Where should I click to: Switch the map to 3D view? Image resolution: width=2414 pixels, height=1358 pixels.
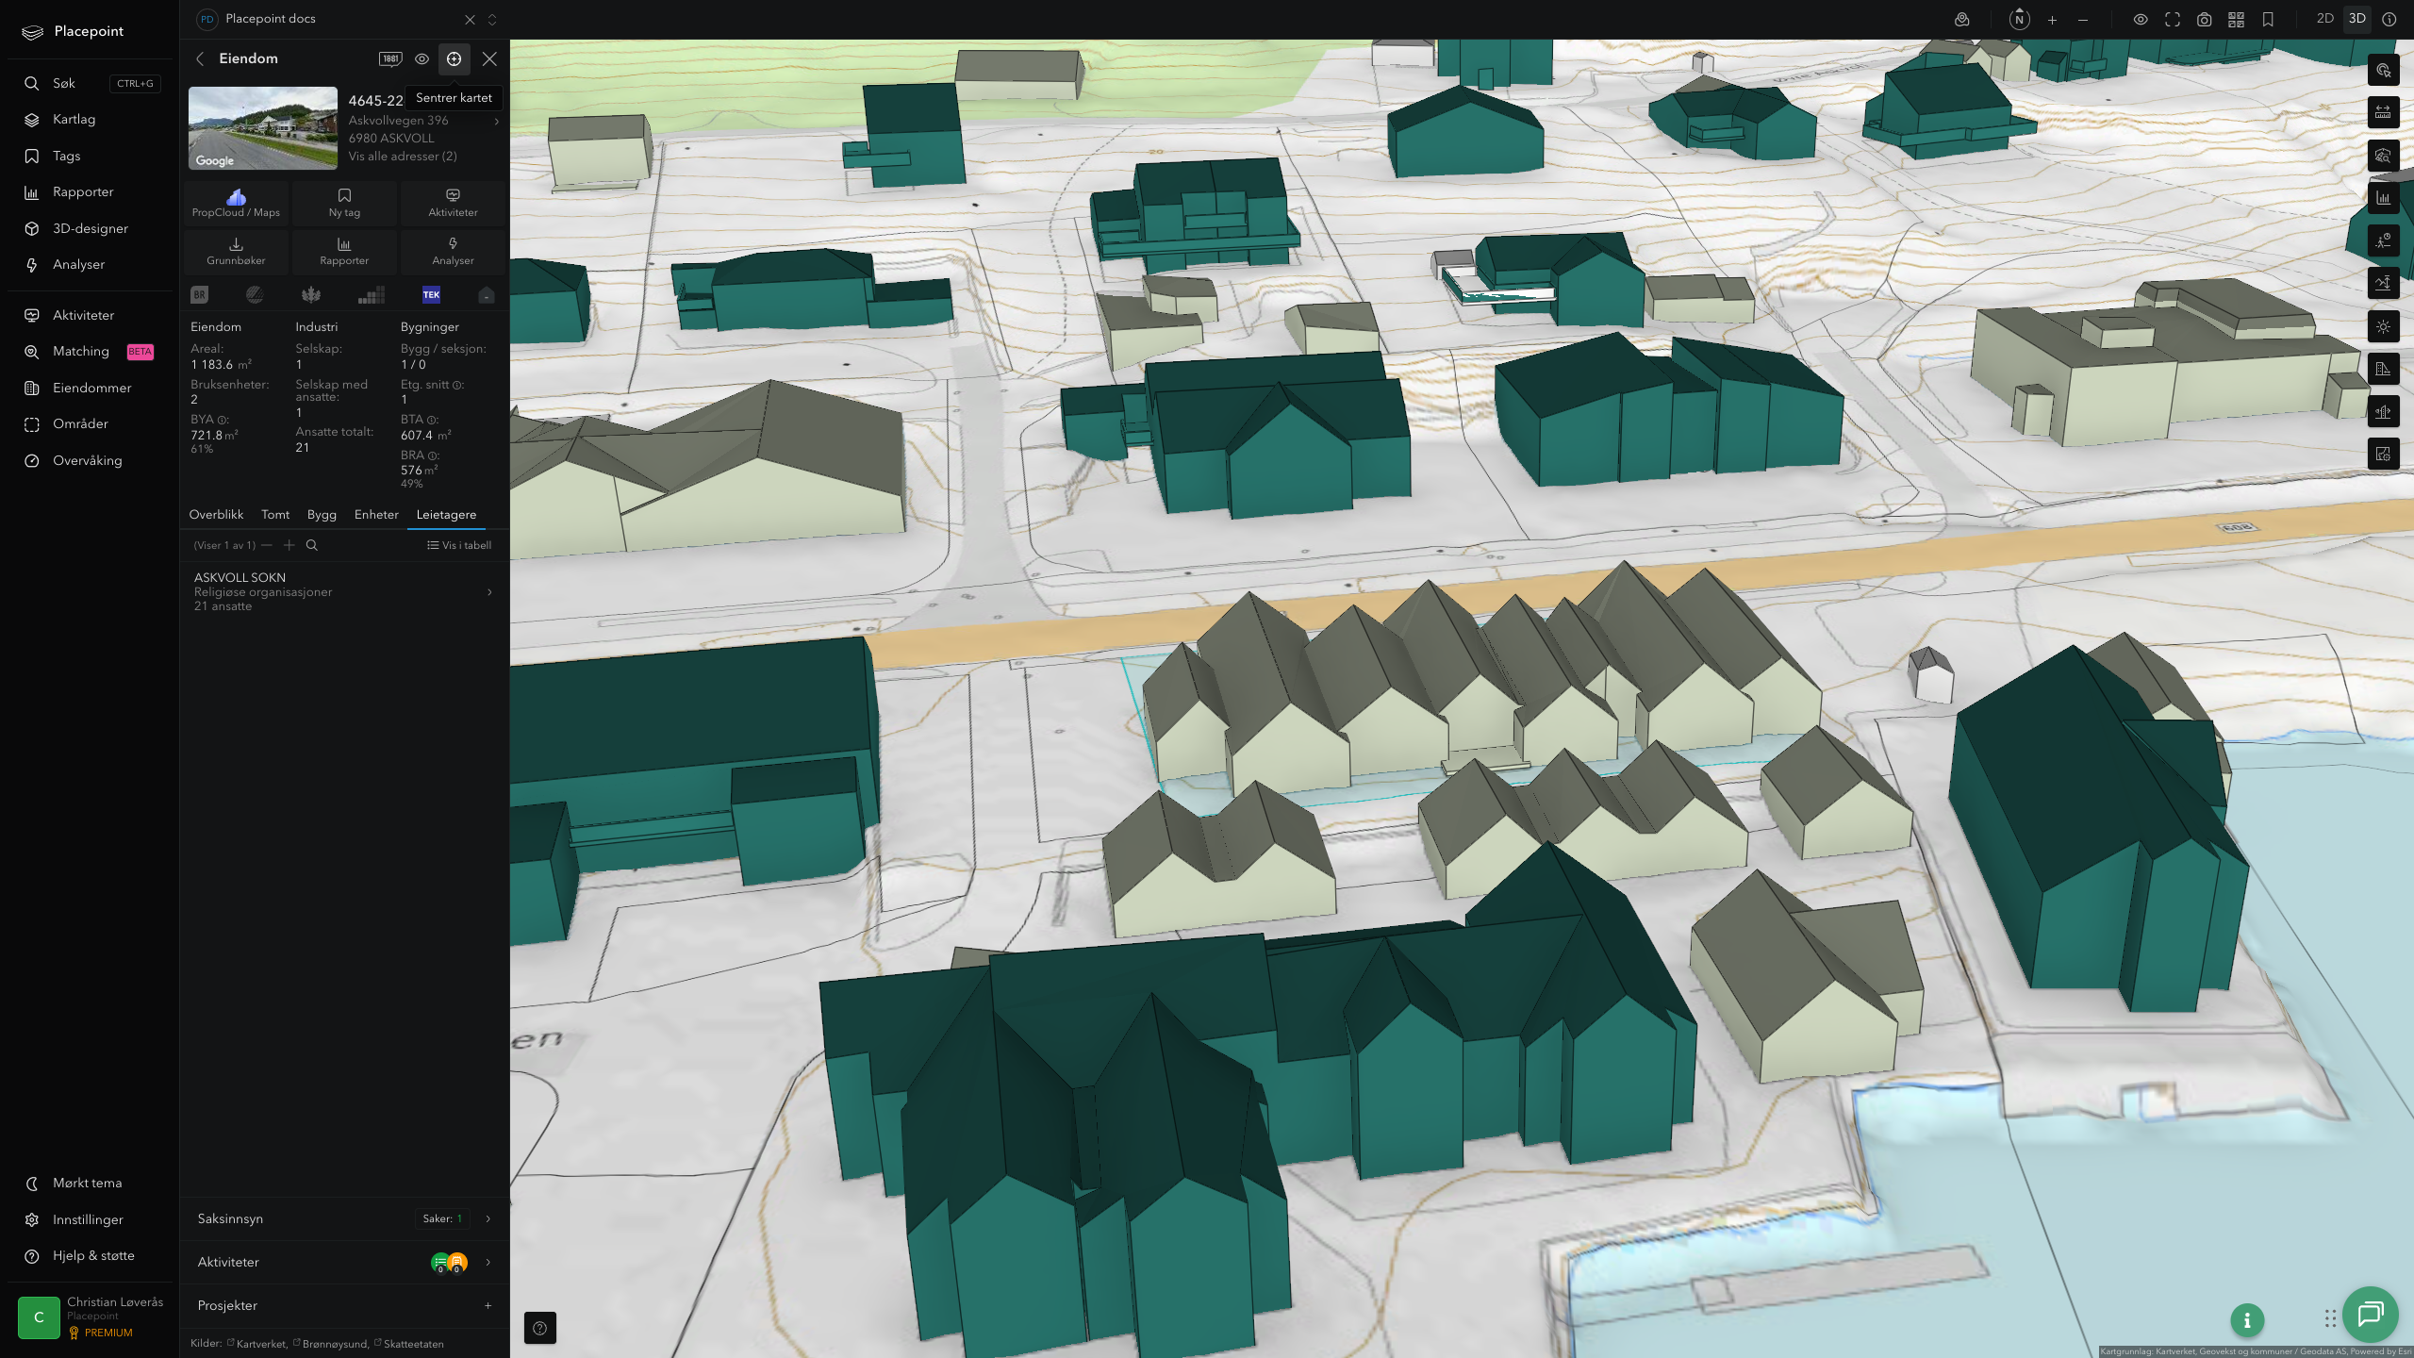(x=2356, y=19)
